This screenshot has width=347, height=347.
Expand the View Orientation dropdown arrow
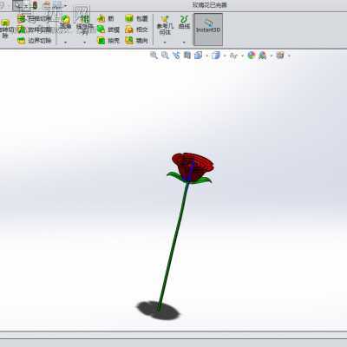(207, 56)
